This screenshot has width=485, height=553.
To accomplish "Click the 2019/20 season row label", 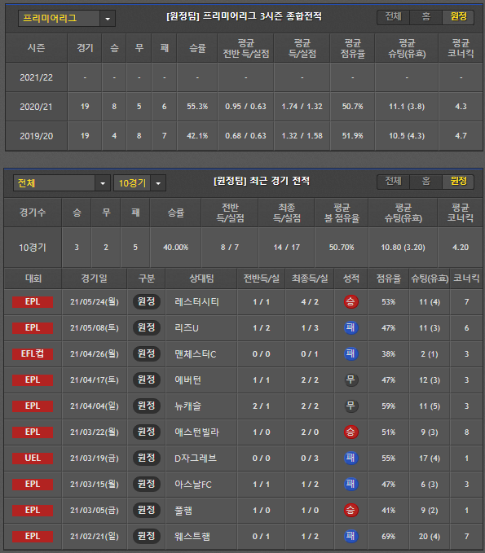I will click(x=37, y=136).
